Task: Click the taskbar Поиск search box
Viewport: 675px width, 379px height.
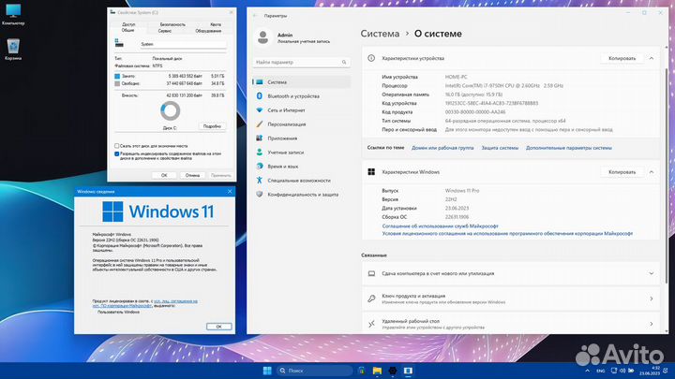Action: coord(314,371)
